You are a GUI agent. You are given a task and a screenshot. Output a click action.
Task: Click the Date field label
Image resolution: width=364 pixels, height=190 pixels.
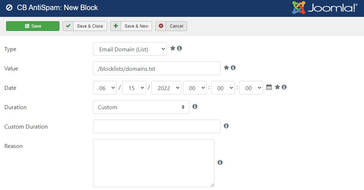coord(10,88)
